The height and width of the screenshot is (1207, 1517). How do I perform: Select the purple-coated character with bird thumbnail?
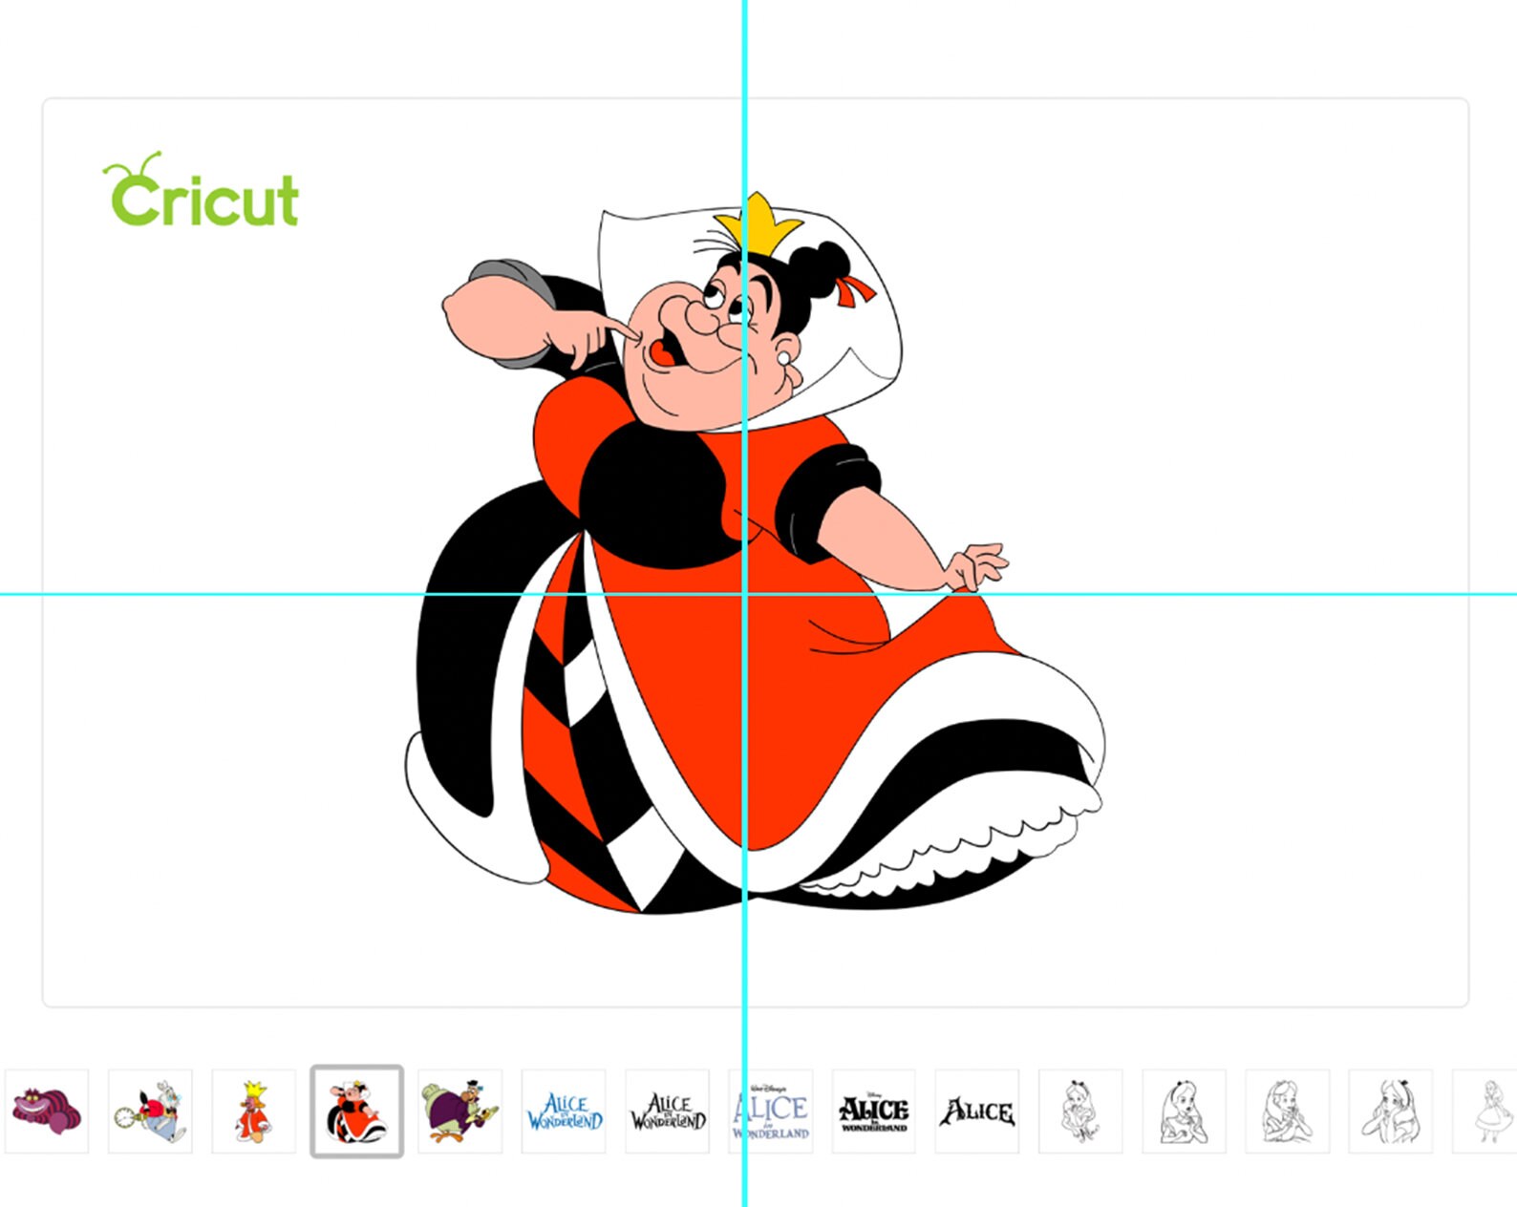459,1112
